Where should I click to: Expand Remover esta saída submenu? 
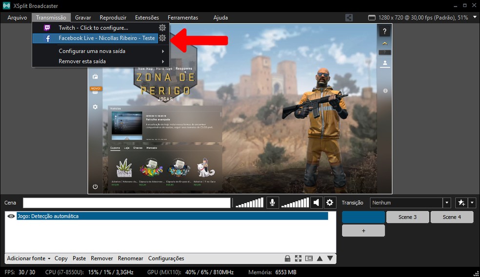pos(100,61)
